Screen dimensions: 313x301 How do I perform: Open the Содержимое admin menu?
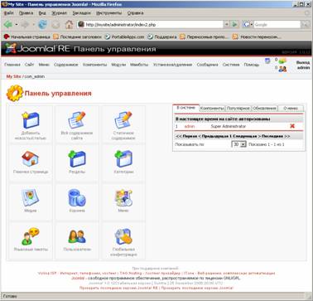66,65
